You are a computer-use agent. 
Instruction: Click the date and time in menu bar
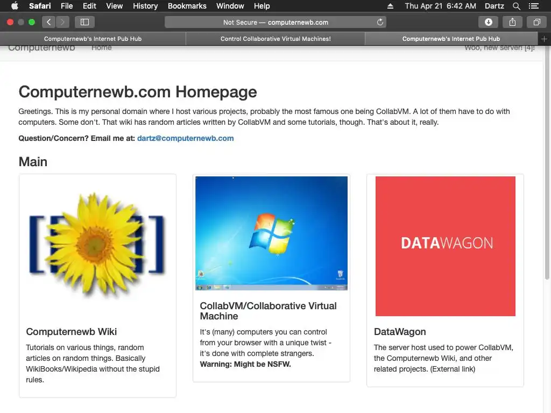tap(440, 6)
